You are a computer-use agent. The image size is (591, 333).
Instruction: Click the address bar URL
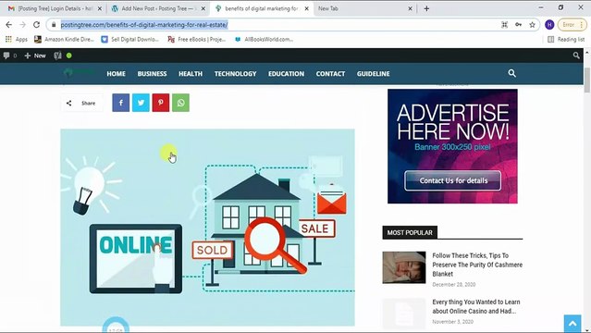pyautogui.click(x=144, y=25)
